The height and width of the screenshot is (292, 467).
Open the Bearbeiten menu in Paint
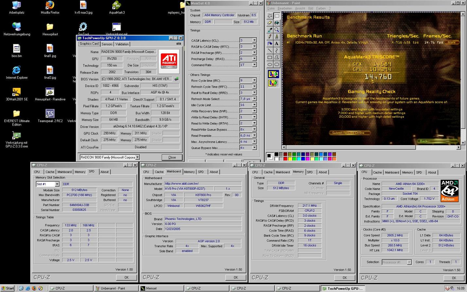285,8
